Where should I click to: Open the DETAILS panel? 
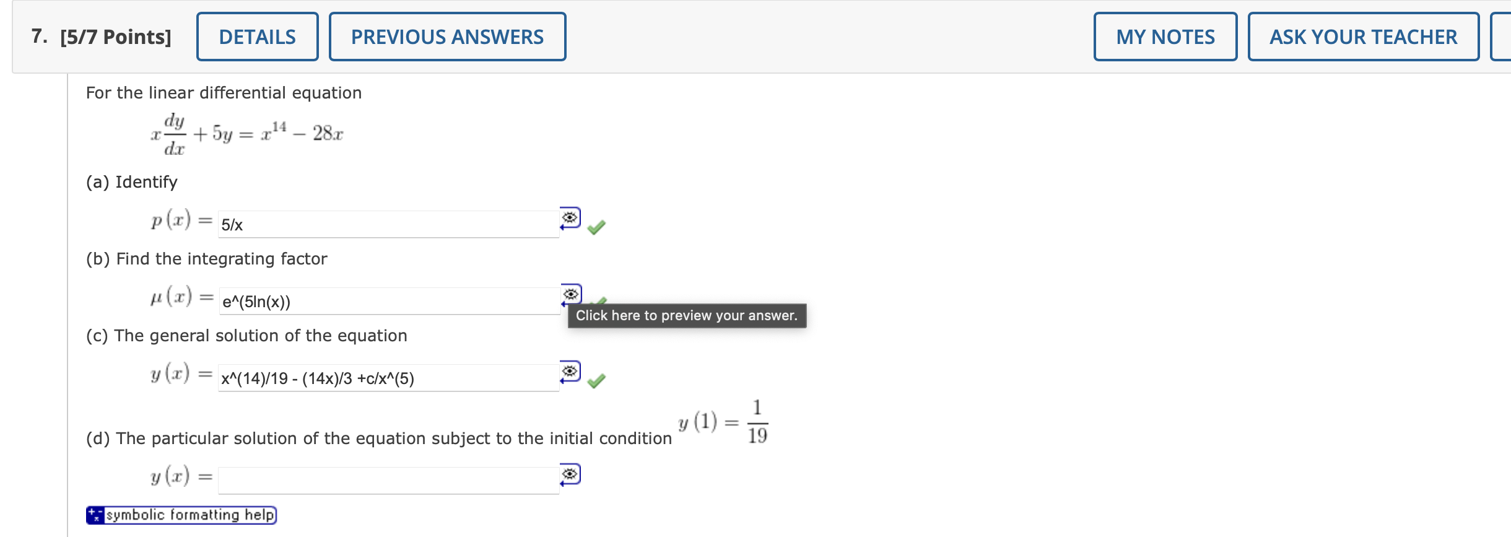coord(258,37)
